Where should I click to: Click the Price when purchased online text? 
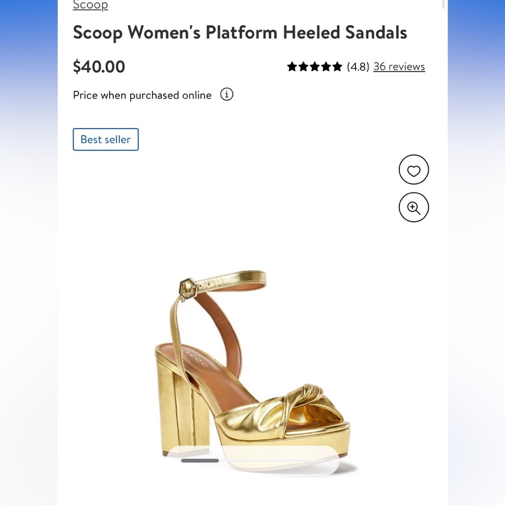click(x=142, y=95)
